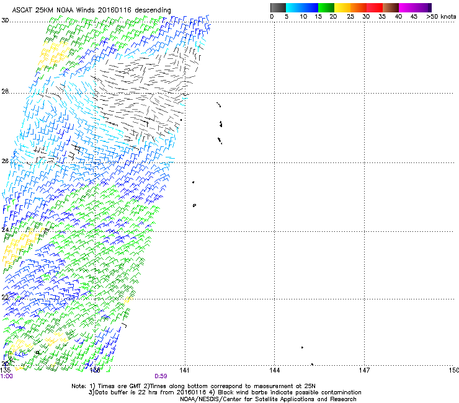Image resolution: width=459 pixels, height=403 pixels.
Task: Click the dark purple 45–50 knots legend segment
Action: pos(423,7)
